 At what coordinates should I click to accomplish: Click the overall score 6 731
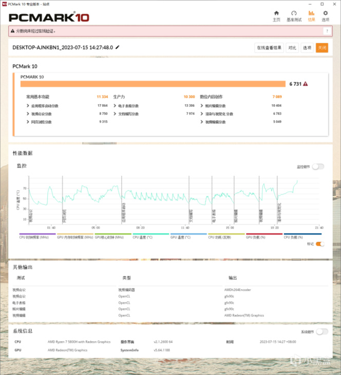tap(295, 84)
